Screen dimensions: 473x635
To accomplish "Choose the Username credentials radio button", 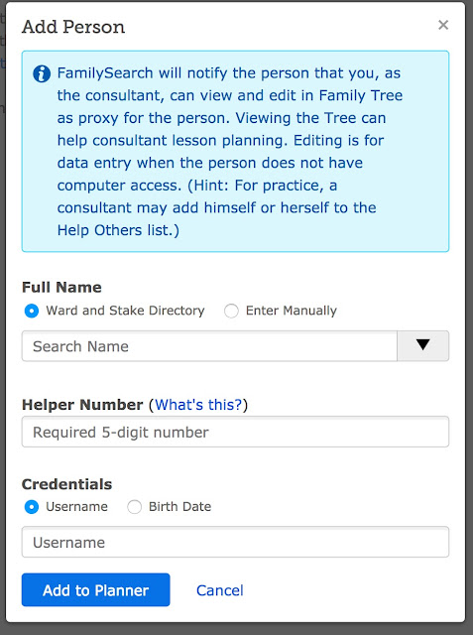I will tap(32, 507).
